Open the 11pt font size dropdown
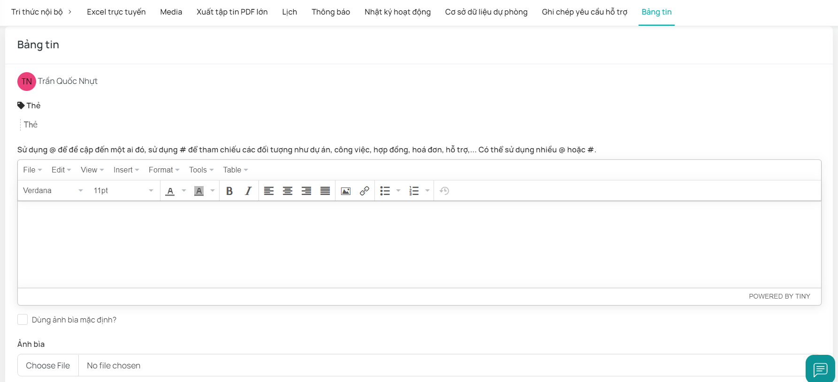The width and height of the screenshot is (838, 382). (123, 191)
